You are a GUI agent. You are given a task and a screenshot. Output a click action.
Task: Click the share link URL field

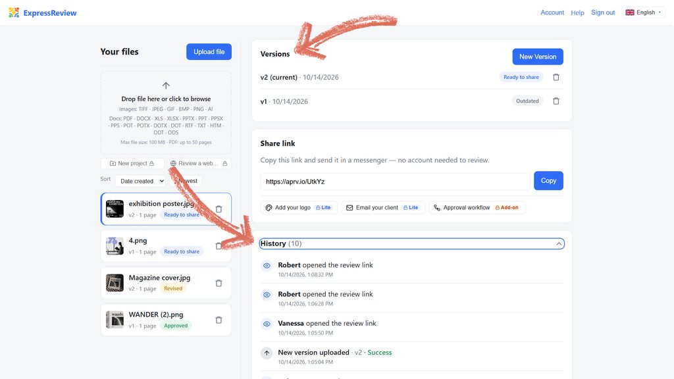[396, 182]
